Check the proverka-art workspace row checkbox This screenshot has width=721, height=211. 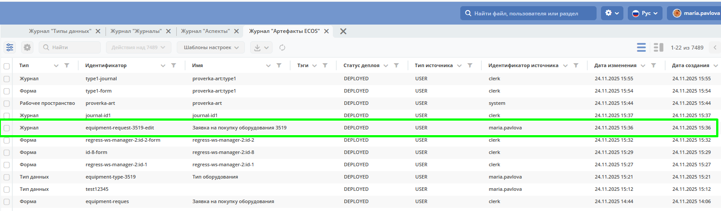click(7, 104)
